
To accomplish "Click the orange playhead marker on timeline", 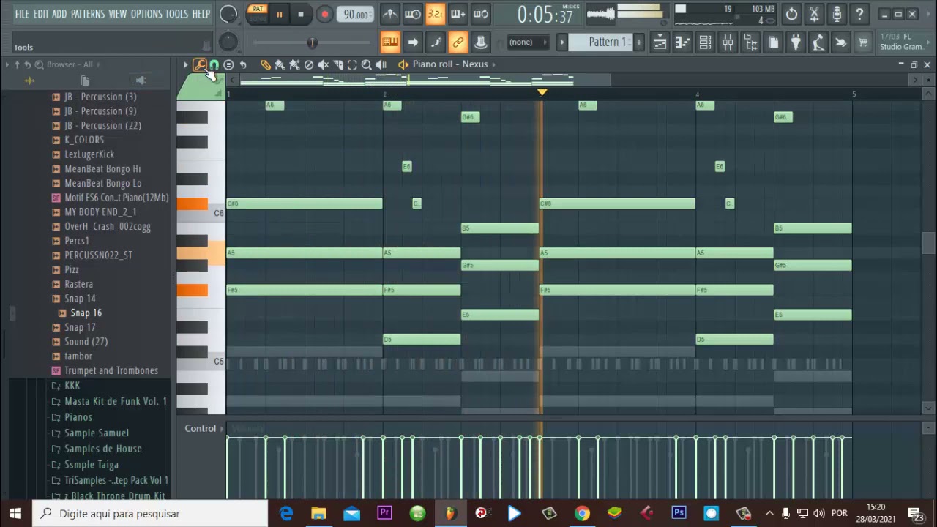I will pos(542,92).
